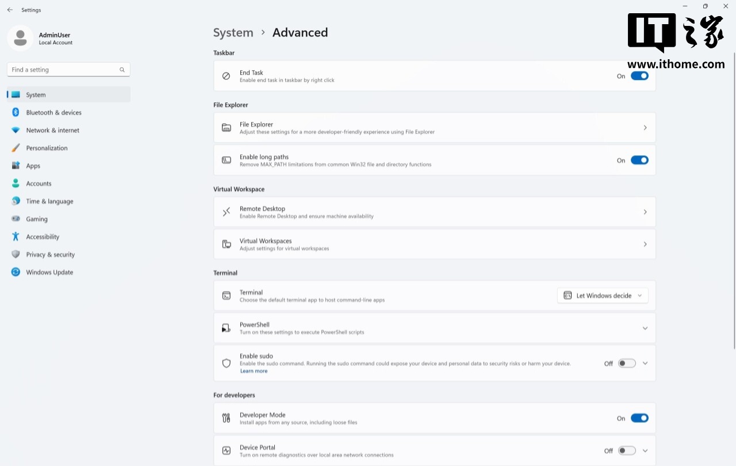Switch on the Enable sudo toggle
736x466 pixels.
(627, 364)
